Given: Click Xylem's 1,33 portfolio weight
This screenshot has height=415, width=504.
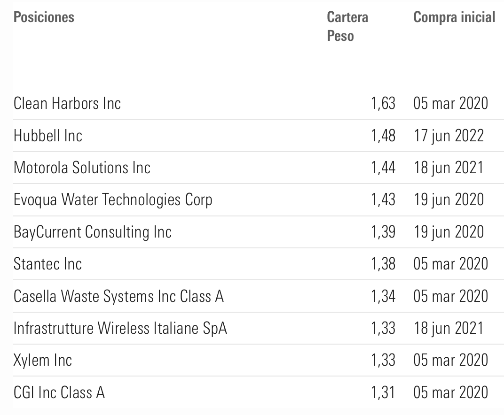Looking at the screenshot, I should click(x=383, y=360).
